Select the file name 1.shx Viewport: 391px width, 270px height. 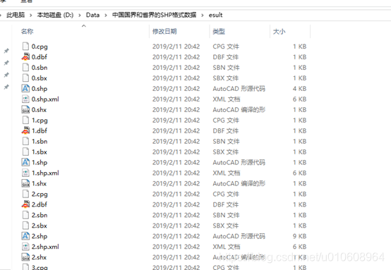[x=39, y=183]
